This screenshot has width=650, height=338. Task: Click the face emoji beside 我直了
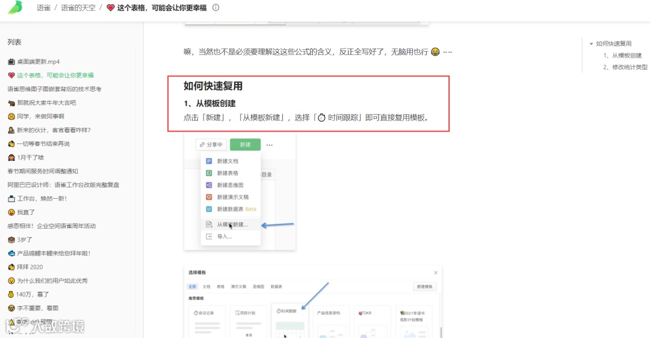[11, 213]
